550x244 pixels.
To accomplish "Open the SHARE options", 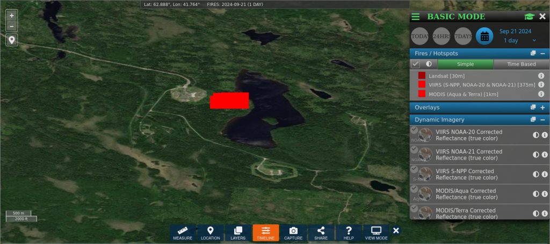I will (321, 233).
